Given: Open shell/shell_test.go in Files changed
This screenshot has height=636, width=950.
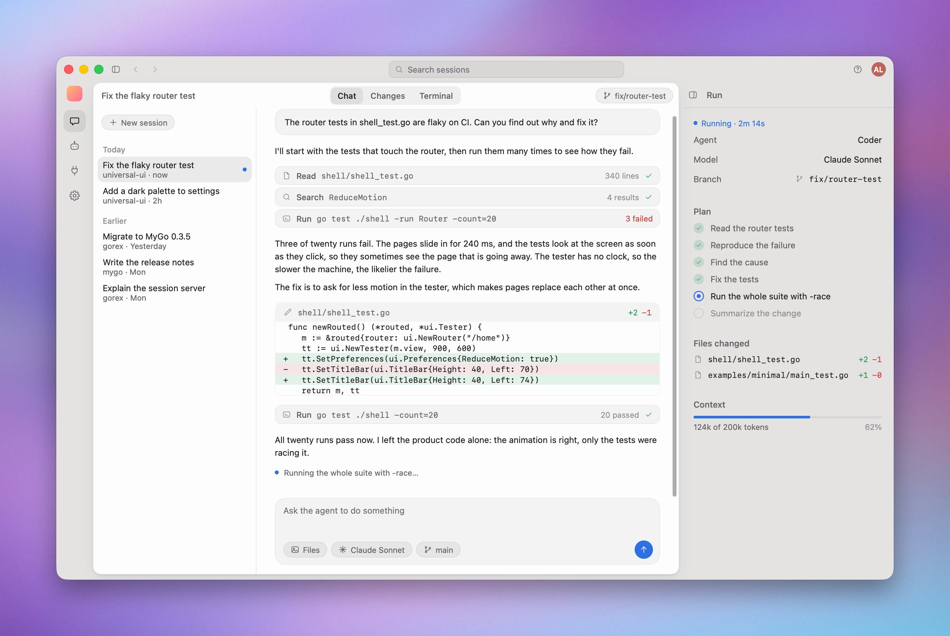Looking at the screenshot, I should pyautogui.click(x=787, y=359).
